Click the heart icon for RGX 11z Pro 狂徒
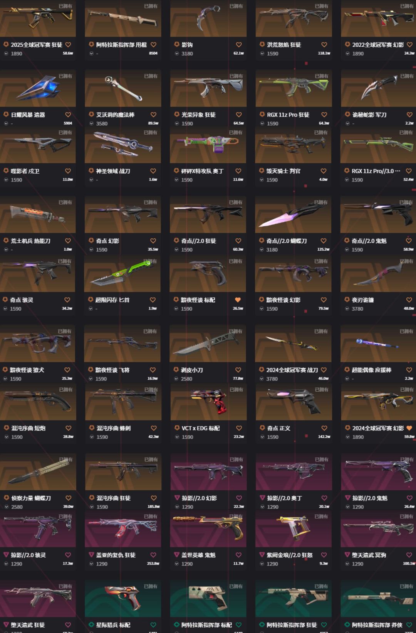416x633 pixels. click(x=324, y=115)
